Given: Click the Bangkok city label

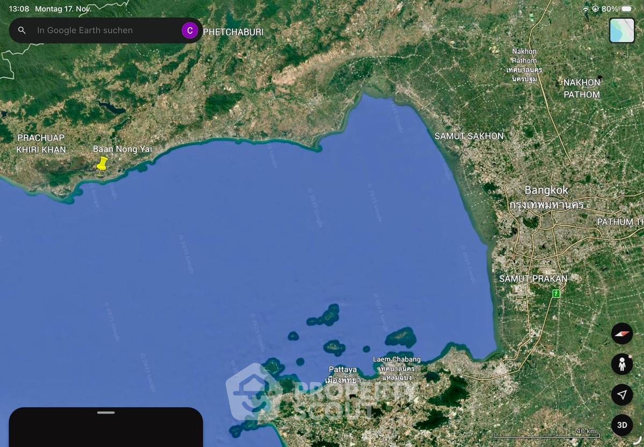Looking at the screenshot, I should point(546,190).
